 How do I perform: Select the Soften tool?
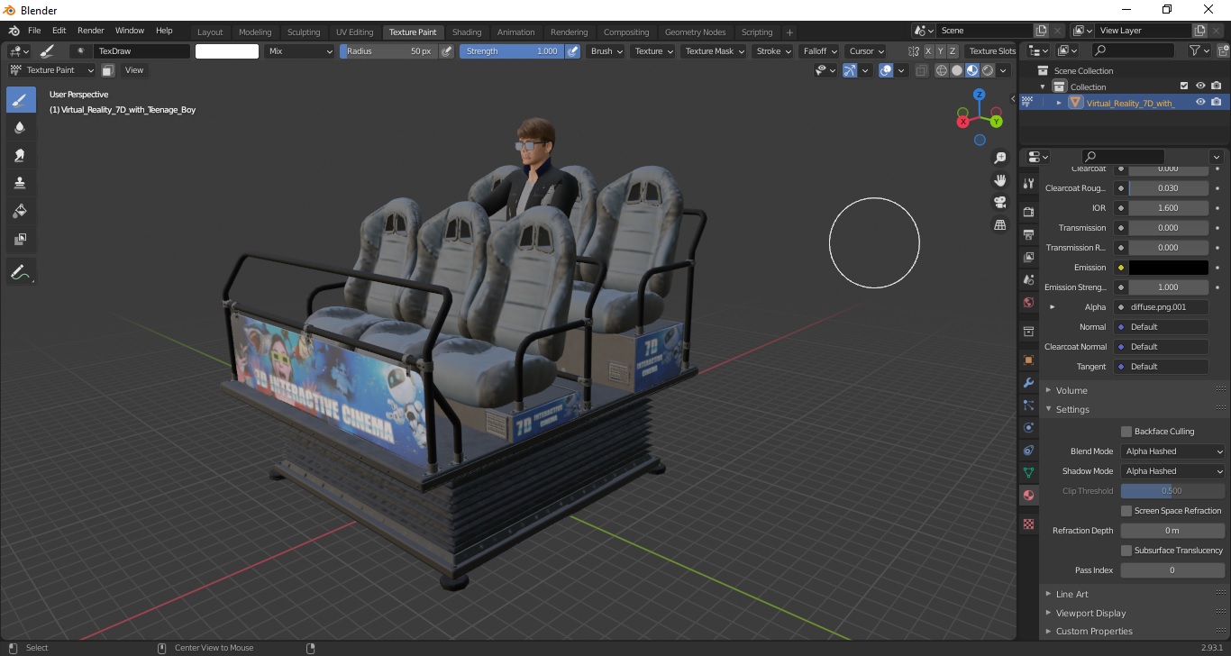[x=21, y=127]
